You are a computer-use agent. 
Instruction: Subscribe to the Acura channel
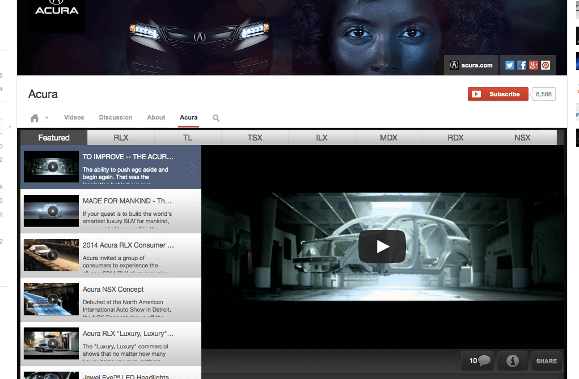coord(498,94)
